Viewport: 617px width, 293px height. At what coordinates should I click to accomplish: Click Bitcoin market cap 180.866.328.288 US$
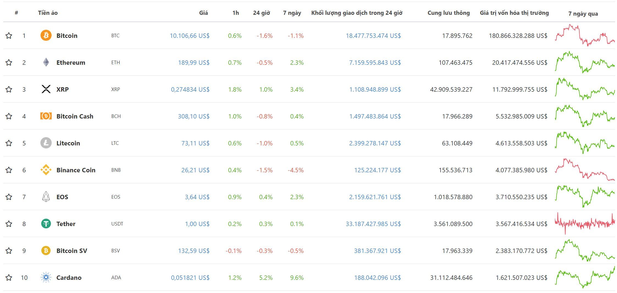pos(518,35)
